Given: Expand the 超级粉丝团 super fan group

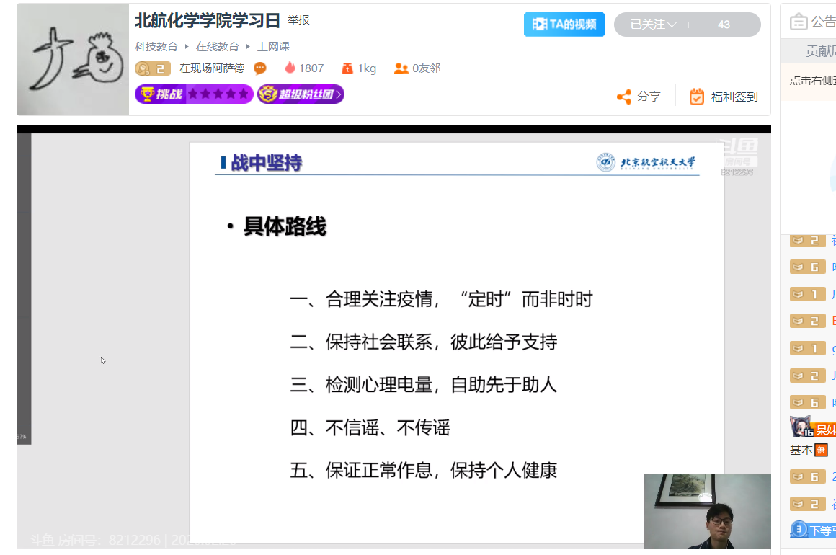Looking at the screenshot, I should tap(301, 94).
